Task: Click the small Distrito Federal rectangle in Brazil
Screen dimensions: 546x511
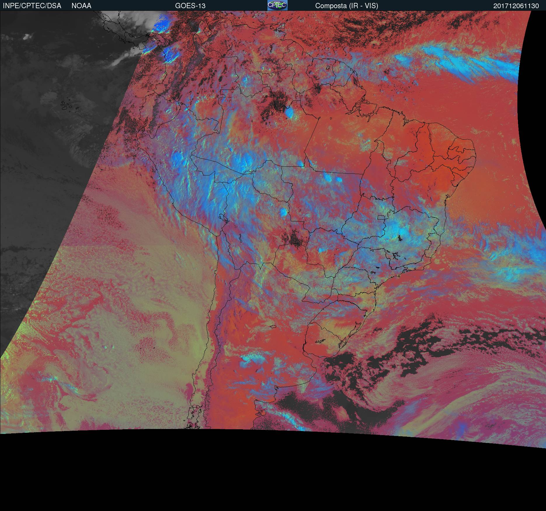Action: [x=381, y=217]
